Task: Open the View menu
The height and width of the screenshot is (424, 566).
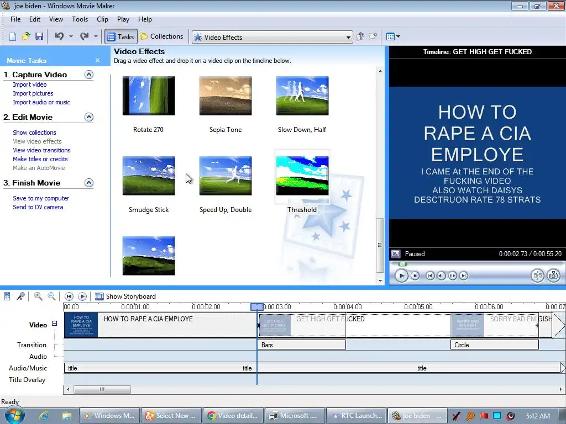Action: coord(56,19)
